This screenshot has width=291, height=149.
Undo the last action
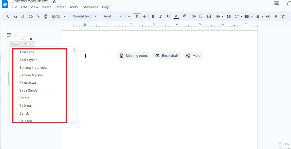(x=16, y=16)
